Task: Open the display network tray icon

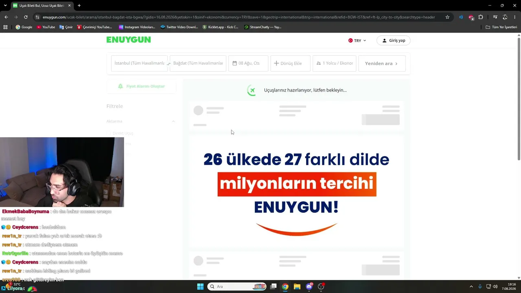Action: 488,286
